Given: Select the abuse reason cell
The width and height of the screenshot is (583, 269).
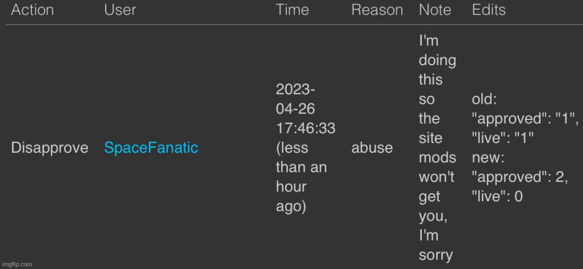Looking at the screenshot, I should [x=372, y=147].
